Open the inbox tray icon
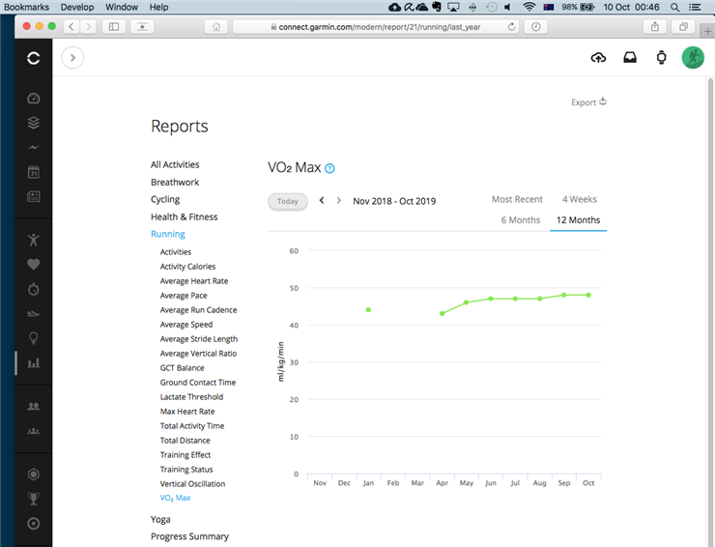 pyautogui.click(x=630, y=58)
